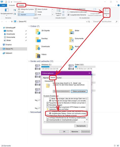The image size is (120, 147).
Task: Toggle Vorschauhandler im Vorschaufenster anzeigen
Action: click(x=48, y=120)
